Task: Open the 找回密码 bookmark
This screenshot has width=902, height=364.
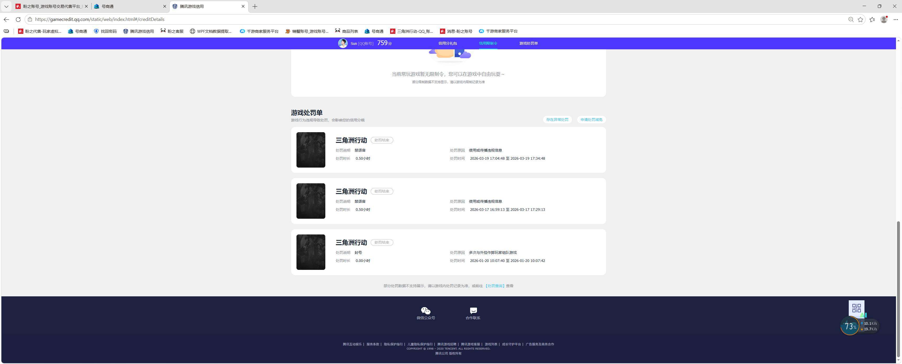Action: pyautogui.click(x=105, y=31)
